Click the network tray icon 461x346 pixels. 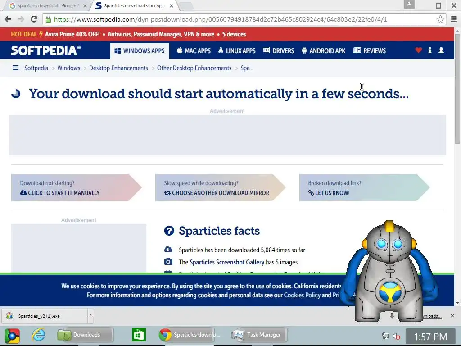(x=385, y=336)
